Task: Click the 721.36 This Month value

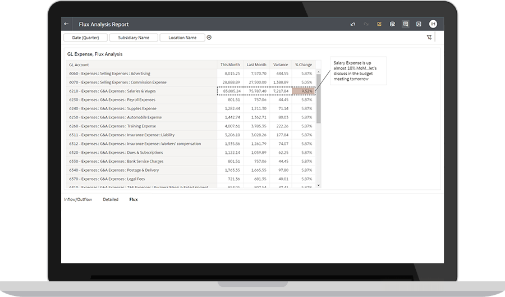Action: [x=234, y=179]
